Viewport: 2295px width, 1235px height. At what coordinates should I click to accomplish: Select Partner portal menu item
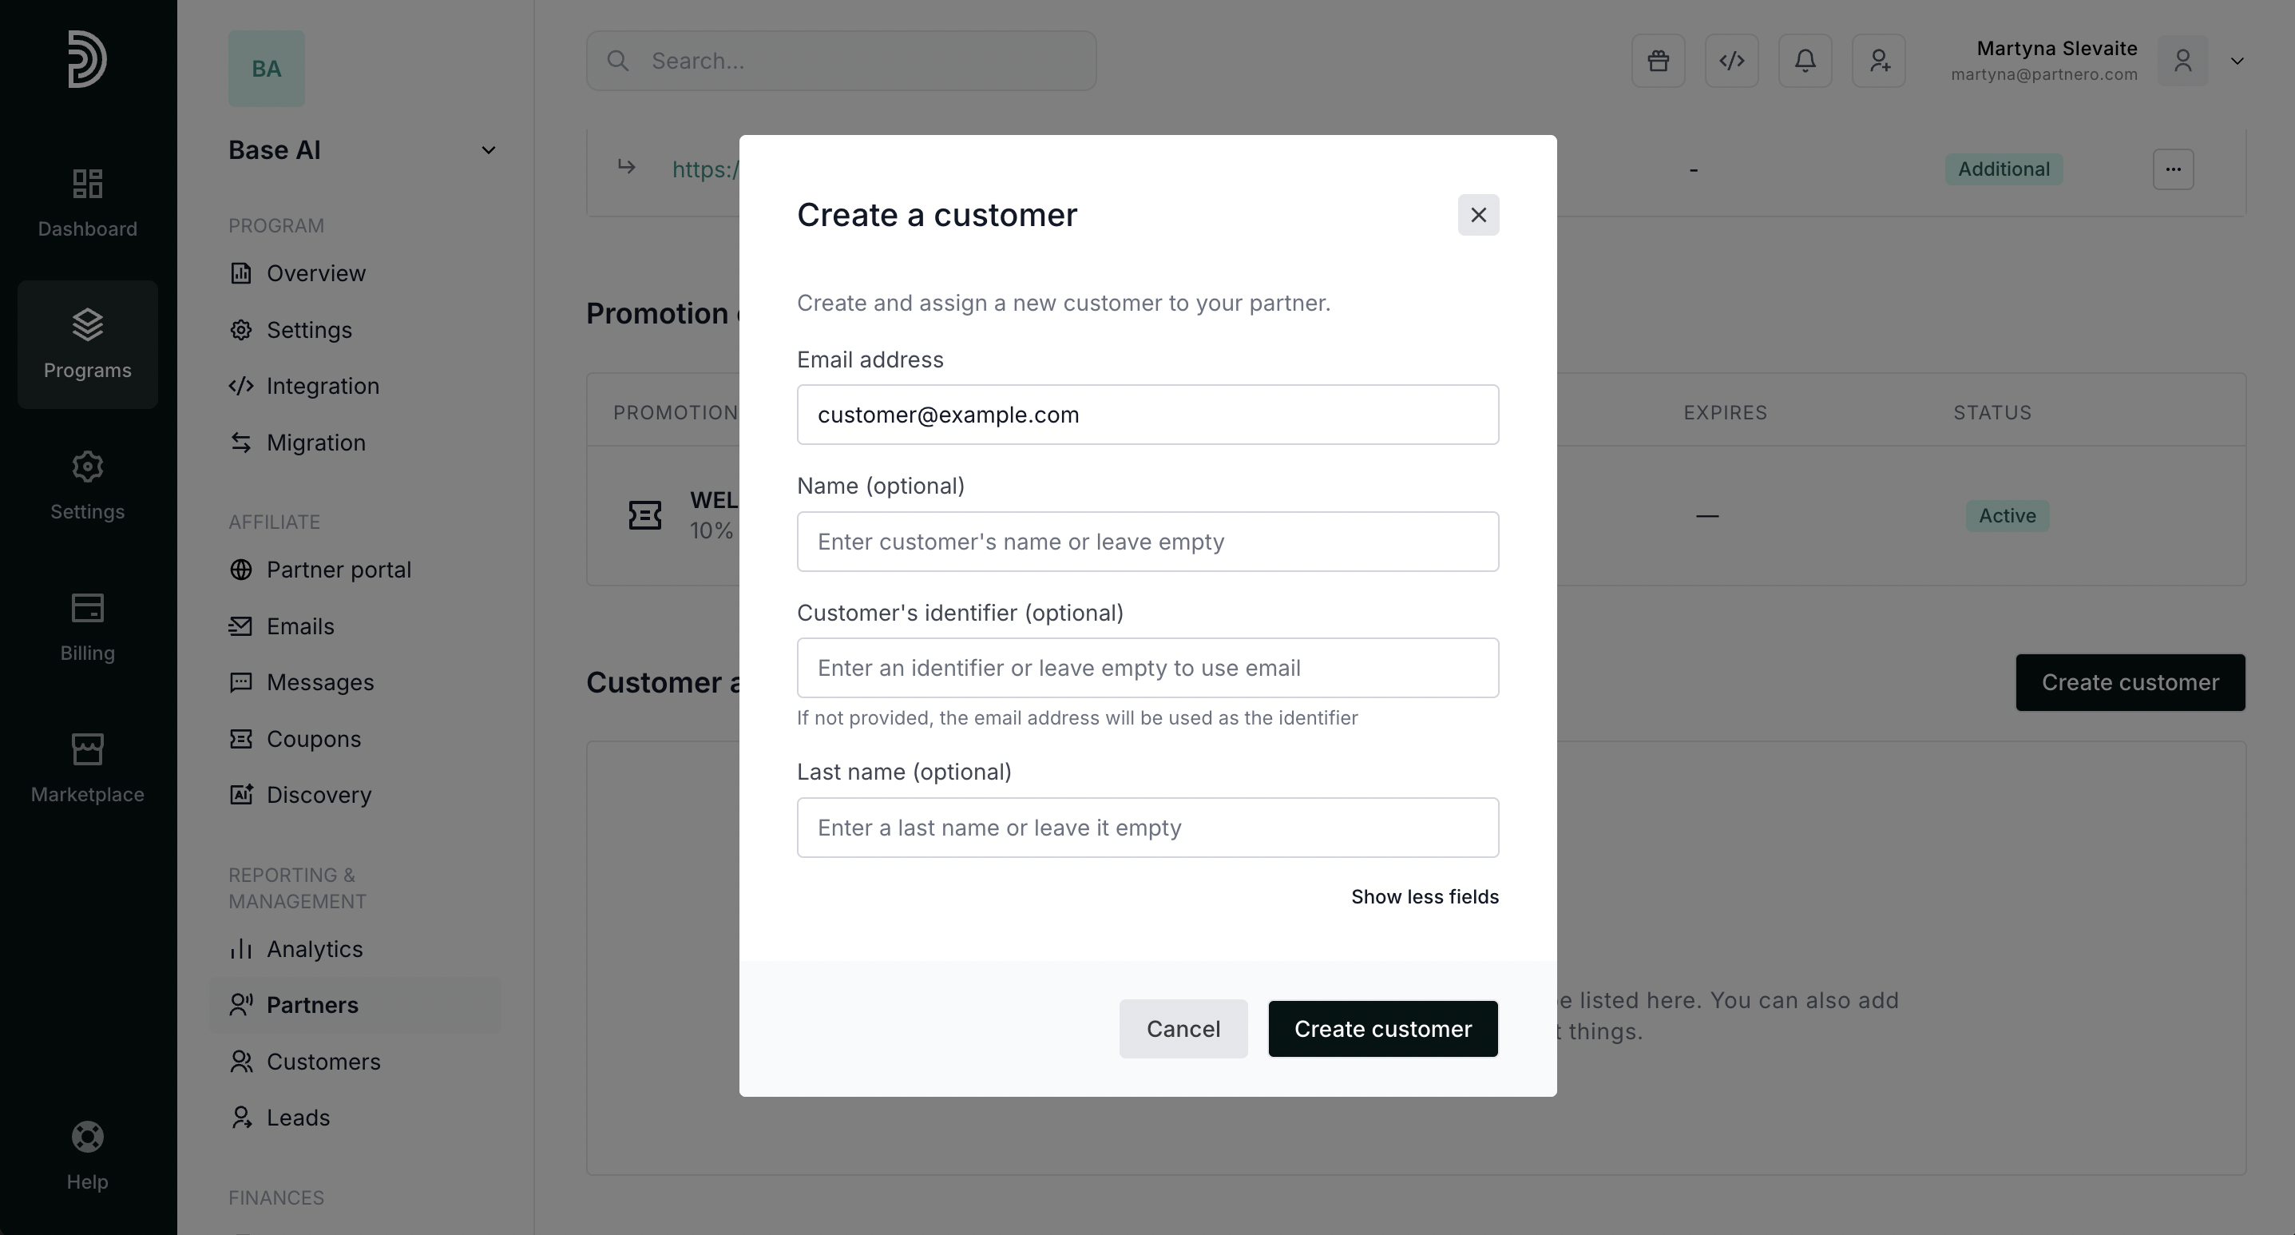339,570
